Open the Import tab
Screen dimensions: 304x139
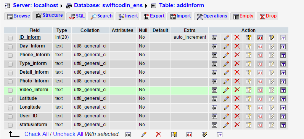pos(180,16)
